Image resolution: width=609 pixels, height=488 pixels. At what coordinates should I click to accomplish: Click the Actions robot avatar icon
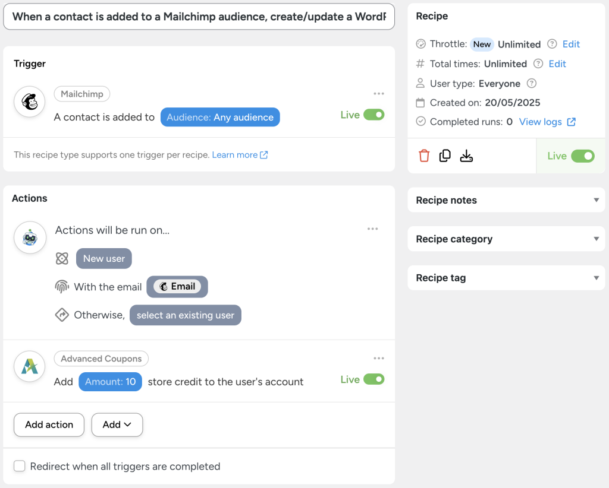(x=30, y=237)
